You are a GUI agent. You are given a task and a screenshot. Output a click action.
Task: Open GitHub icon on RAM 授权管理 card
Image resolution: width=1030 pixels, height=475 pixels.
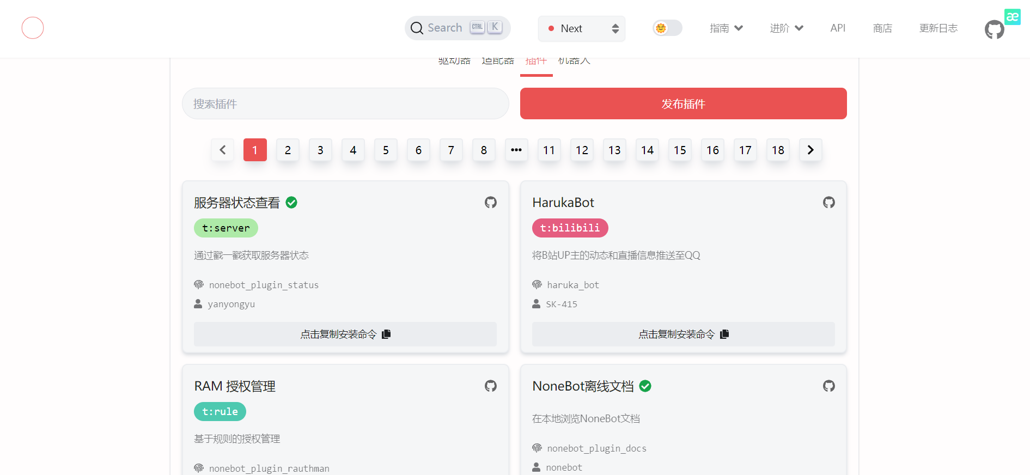coord(491,386)
